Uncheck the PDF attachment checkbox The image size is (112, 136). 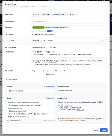tap(38, 52)
